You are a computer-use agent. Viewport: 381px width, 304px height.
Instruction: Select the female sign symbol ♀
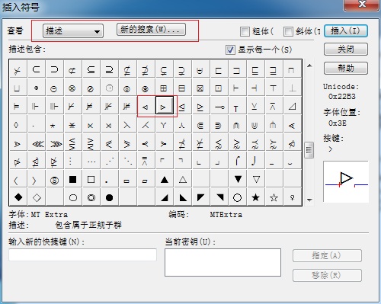(x=293, y=197)
